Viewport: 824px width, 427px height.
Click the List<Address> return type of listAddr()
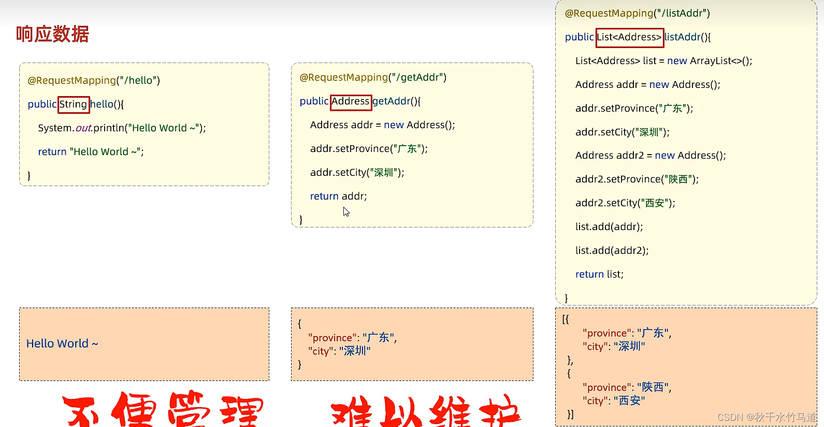click(630, 38)
